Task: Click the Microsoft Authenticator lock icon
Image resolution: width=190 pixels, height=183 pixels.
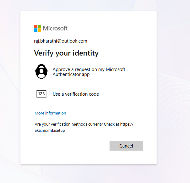Action: tap(41, 72)
